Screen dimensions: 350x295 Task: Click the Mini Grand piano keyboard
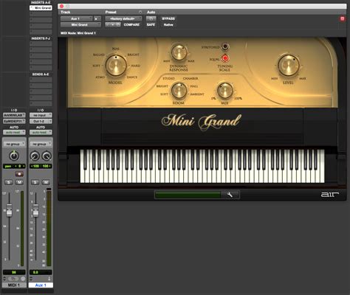tap(202, 166)
